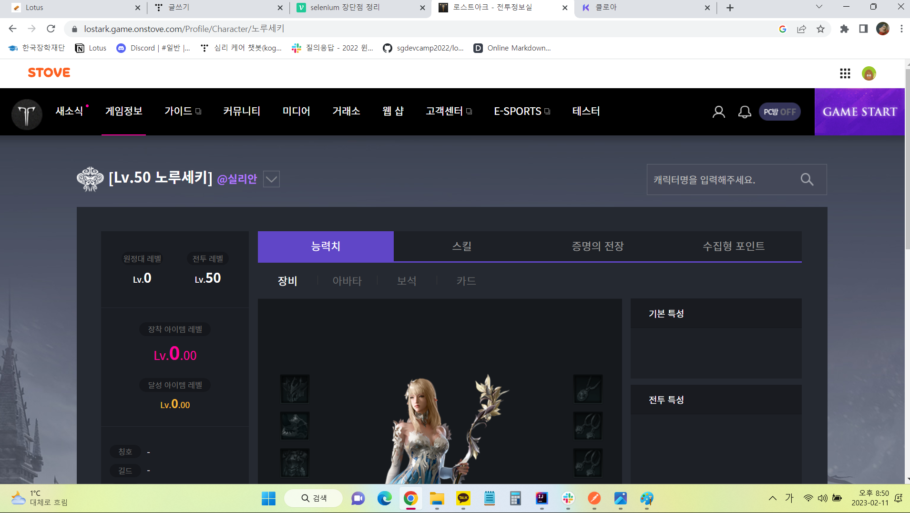Open the sgdevcamp2022 GitHub bookmark

click(423, 48)
